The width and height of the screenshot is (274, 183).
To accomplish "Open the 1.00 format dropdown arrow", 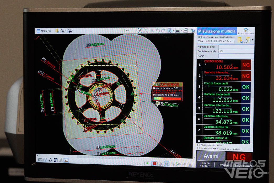I will coord(189,31).
